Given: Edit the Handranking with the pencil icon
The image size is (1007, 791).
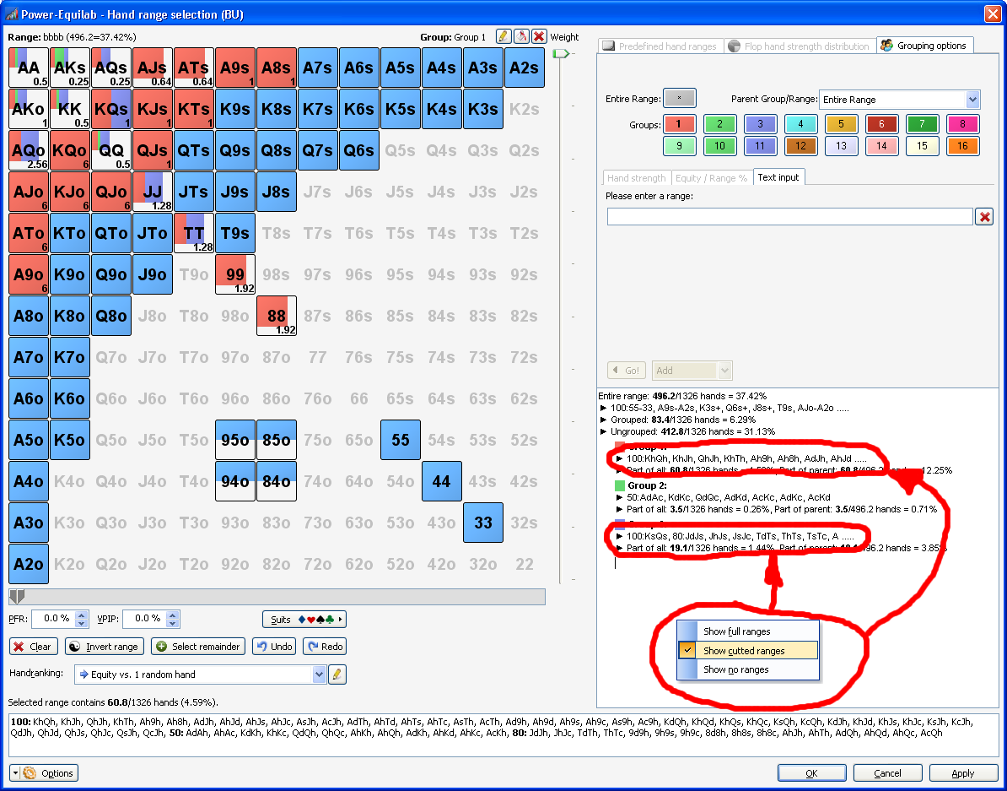Looking at the screenshot, I should (337, 674).
